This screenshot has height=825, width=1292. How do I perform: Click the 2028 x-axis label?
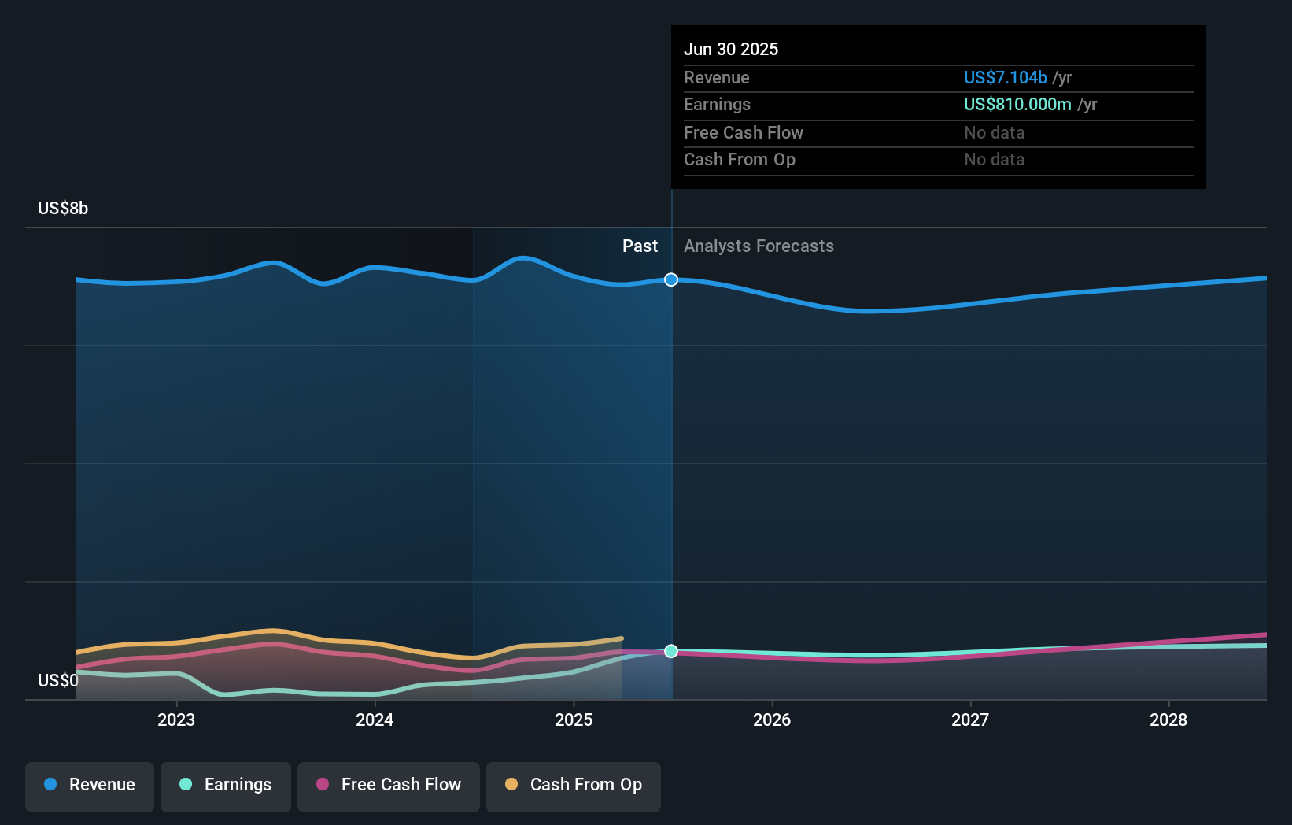(x=1168, y=720)
